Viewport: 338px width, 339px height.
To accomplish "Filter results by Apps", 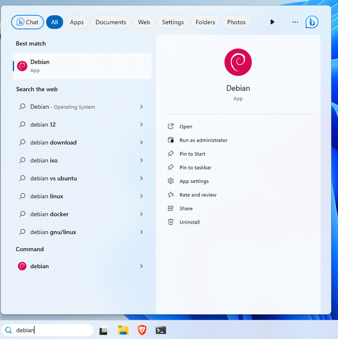I will [x=77, y=22].
